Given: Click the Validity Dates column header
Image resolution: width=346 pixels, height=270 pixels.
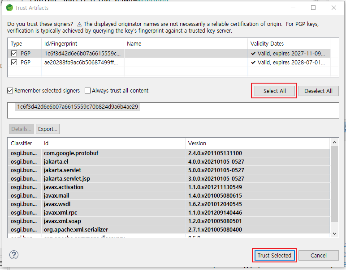Looking at the screenshot, I should (289, 43).
